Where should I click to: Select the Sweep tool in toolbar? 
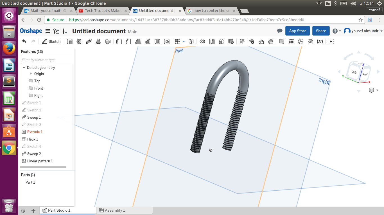(x=89, y=41)
